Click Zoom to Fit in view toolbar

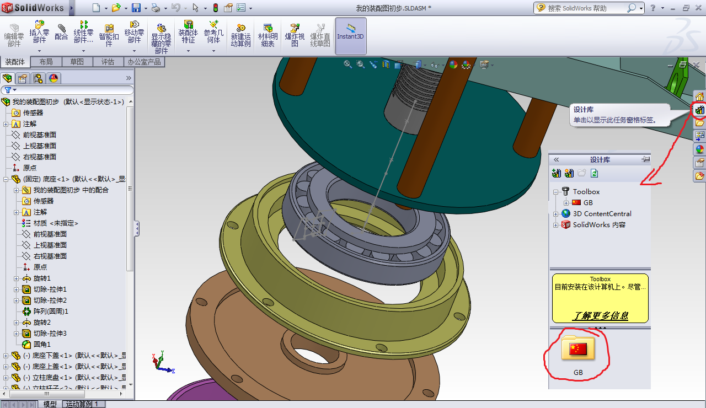[x=348, y=65]
